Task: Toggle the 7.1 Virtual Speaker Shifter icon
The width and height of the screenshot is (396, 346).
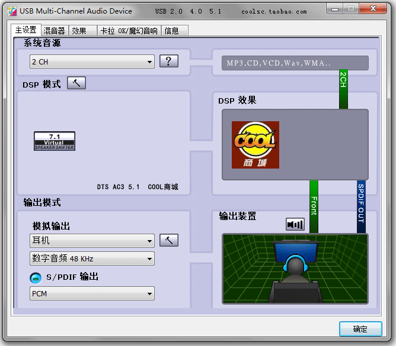Action: click(55, 141)
